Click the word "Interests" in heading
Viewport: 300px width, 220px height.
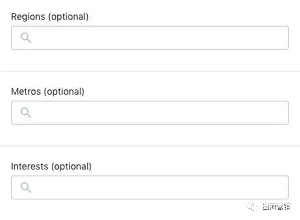pyautogui.click(x=29, y=167)
